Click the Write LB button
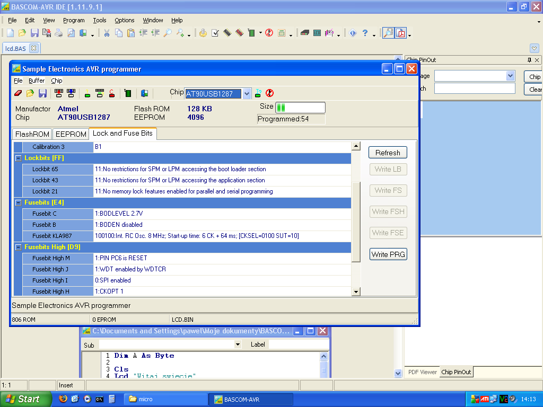The image size is (543, 407). [388, 169]
